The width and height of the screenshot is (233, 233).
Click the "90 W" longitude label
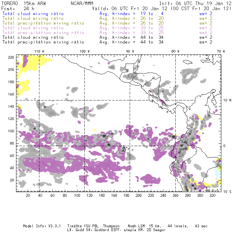(x=130, y=51)
